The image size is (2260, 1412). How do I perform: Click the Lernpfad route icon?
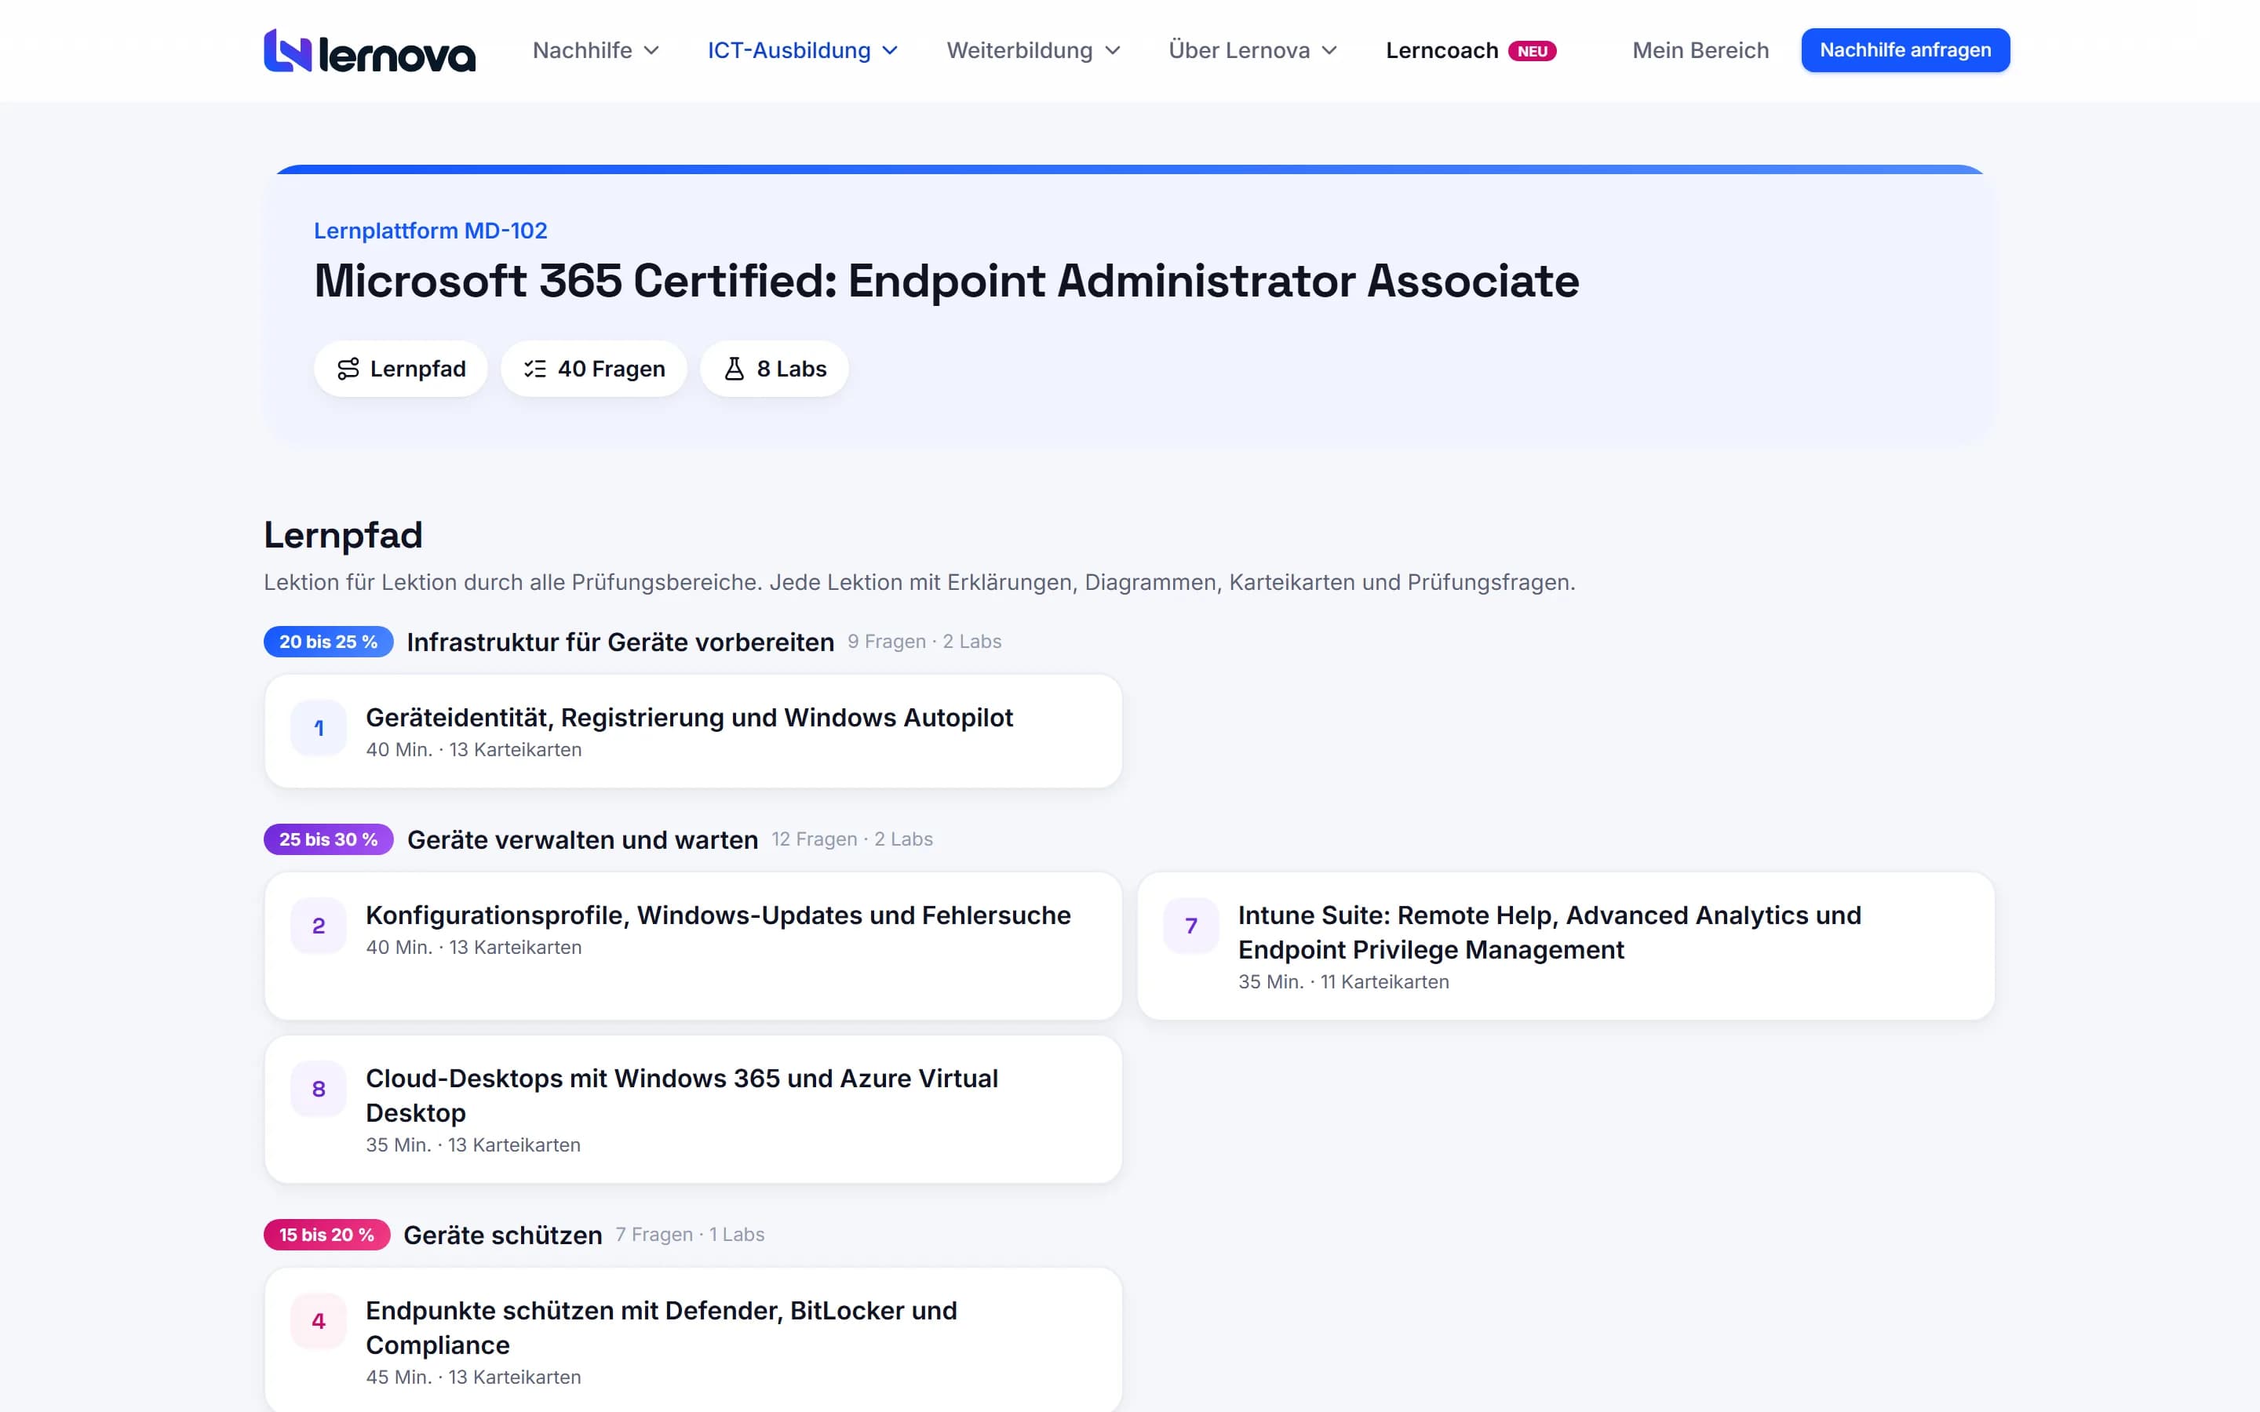[x=348, y=369]
